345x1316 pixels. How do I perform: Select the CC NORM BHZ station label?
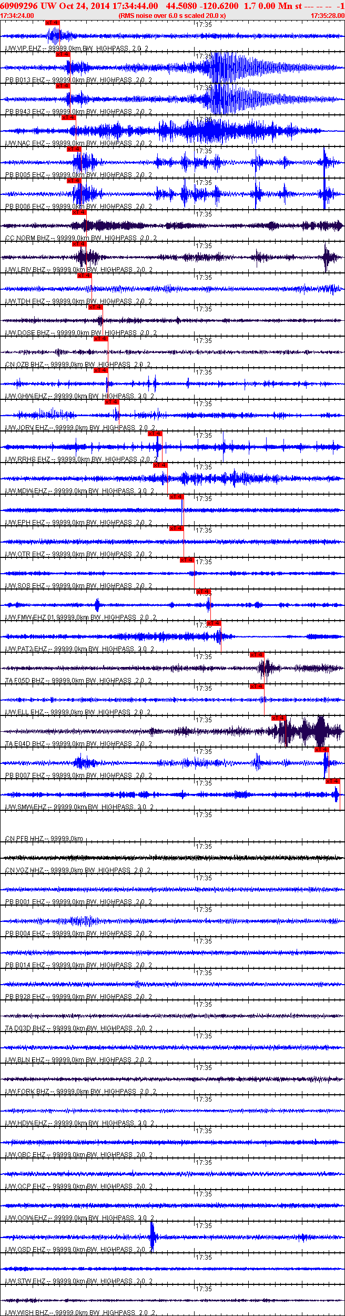[x=81, y=238]
